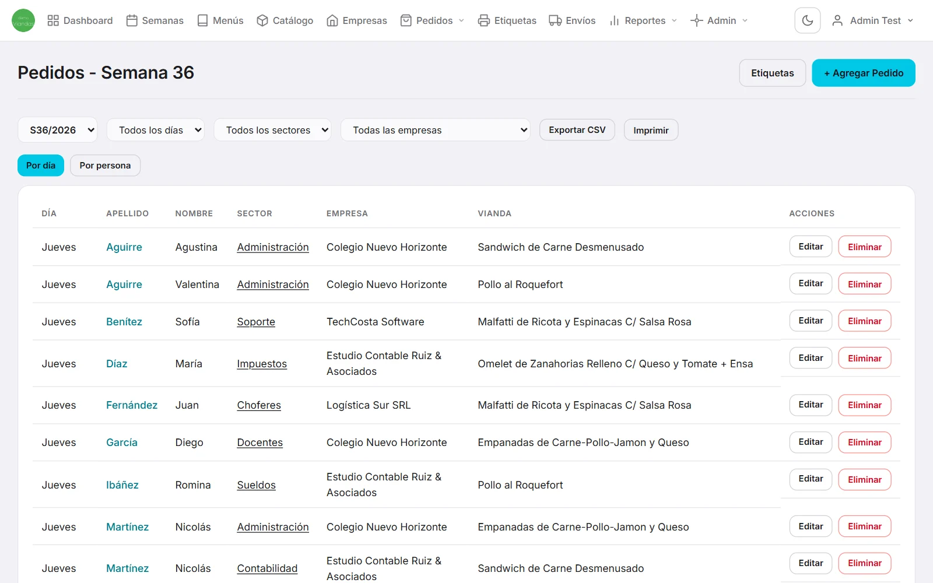Screen dimensions: 933x583
Task: Click the green Viandas logo
Action: (x=23, y=20)
